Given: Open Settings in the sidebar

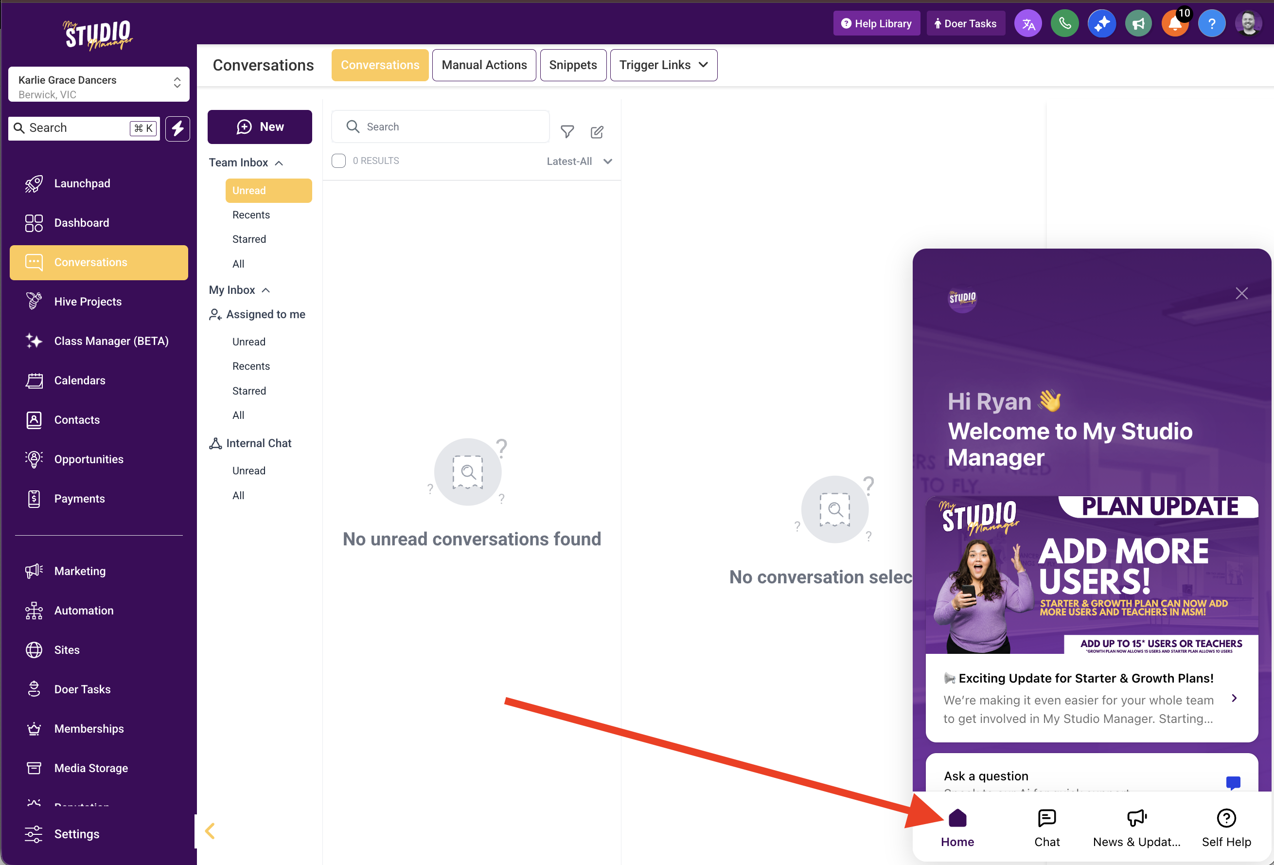Looking at the screenshot, I should pyautogui.click(x=99, y=834).
